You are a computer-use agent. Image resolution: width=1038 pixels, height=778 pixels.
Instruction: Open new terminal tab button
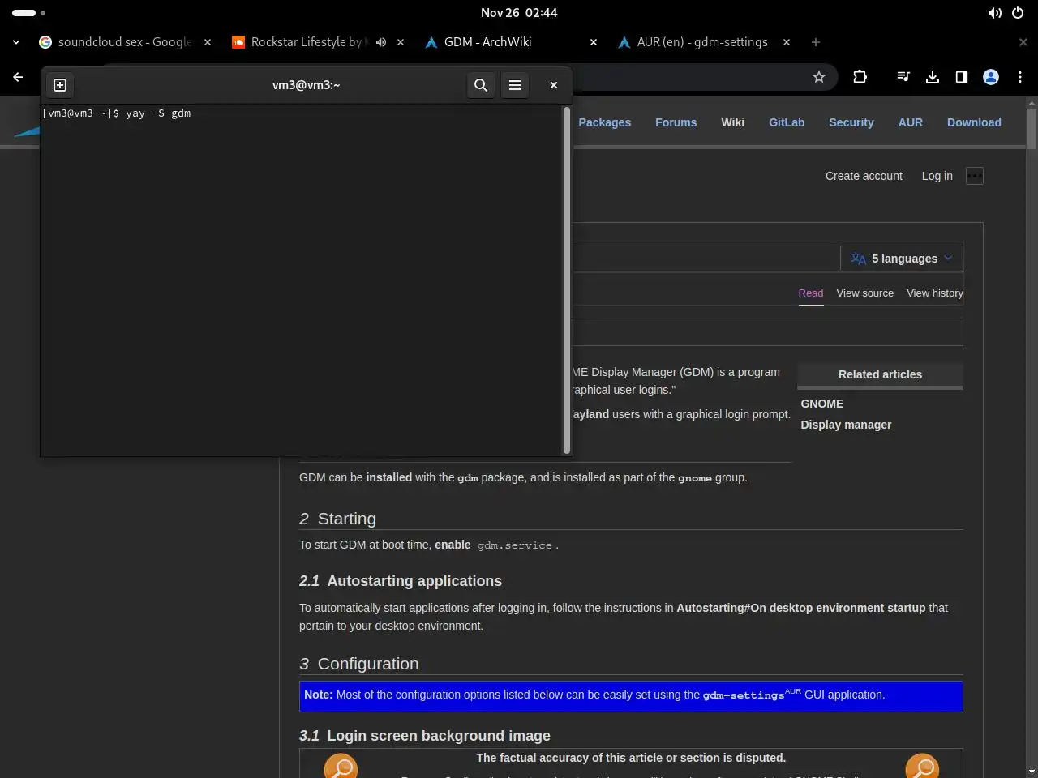point(60,85)
